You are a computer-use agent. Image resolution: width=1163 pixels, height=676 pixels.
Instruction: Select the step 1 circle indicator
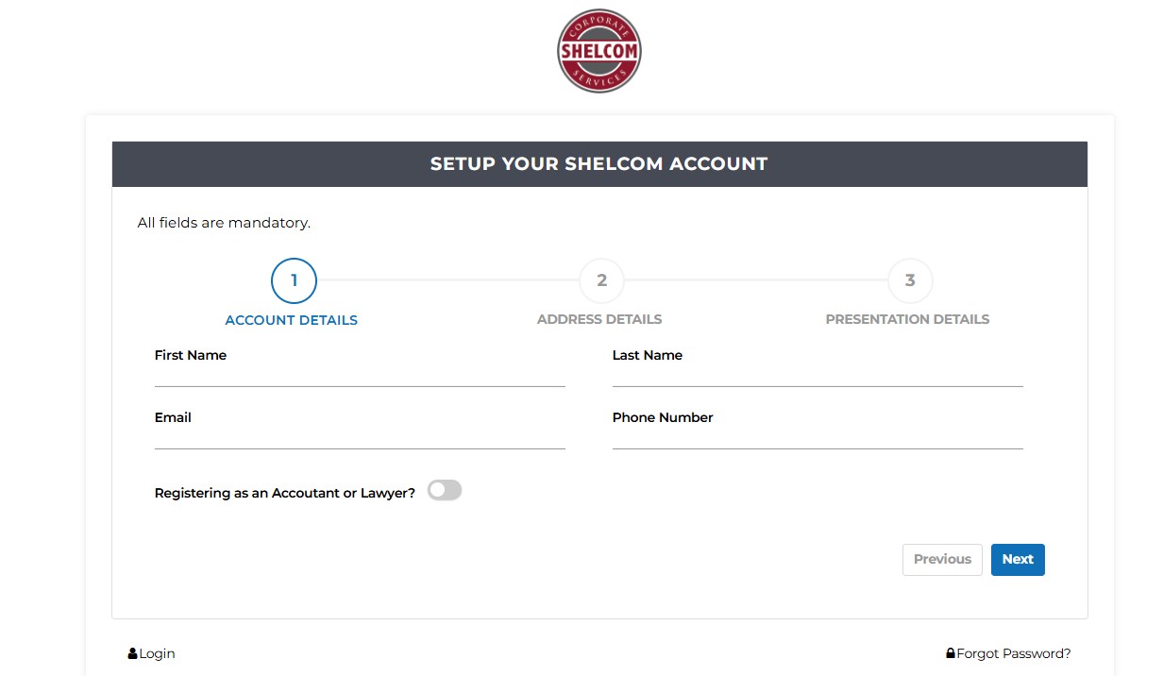[x=294, y=280]
